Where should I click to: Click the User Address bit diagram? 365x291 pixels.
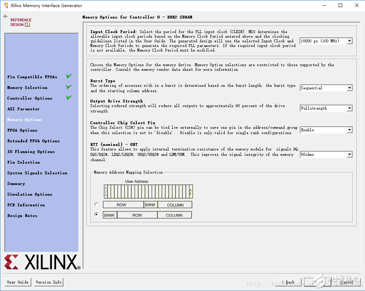click(x=148, y=191)
